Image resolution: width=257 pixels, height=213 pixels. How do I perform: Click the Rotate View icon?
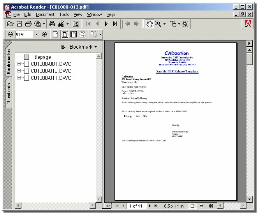[x=93, y=34]
